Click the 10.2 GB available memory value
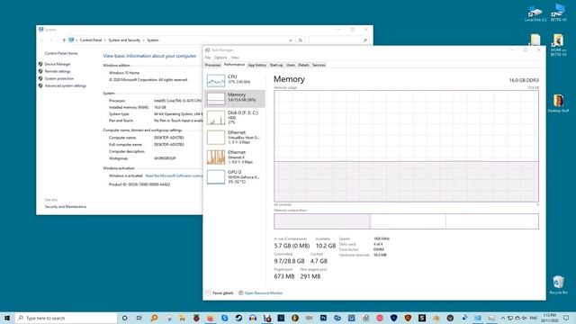This screenshot has width=576, height=324. 326,246
